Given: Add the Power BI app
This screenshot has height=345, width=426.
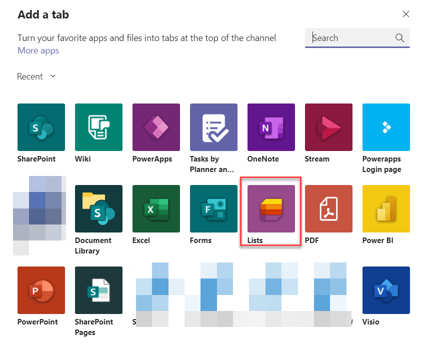Looking at the screenshot, I should pos(386,208).
